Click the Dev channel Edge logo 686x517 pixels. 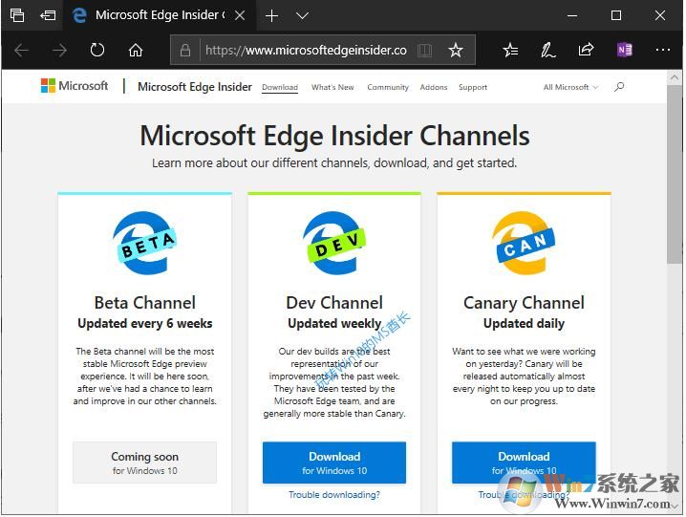[334, 243]
